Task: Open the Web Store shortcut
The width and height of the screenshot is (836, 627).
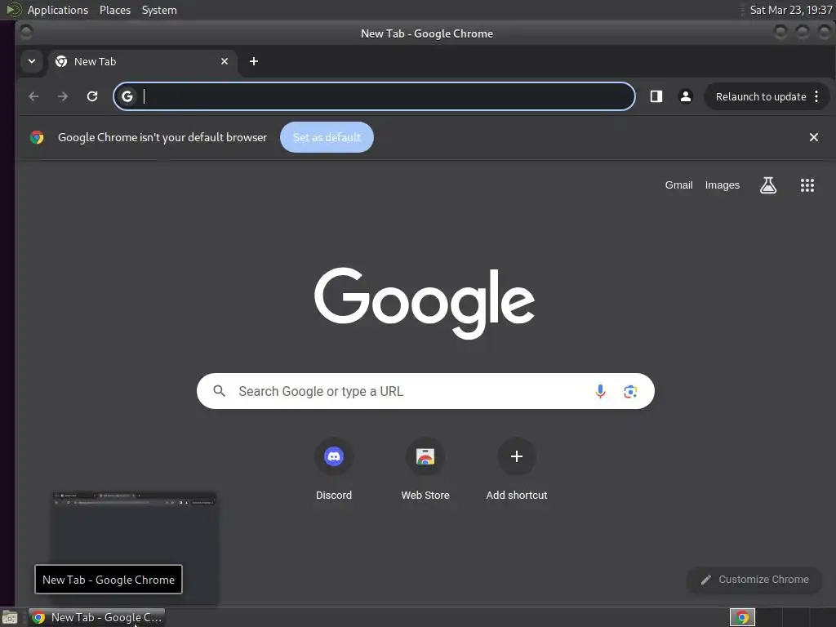Action: pos(425,470)
